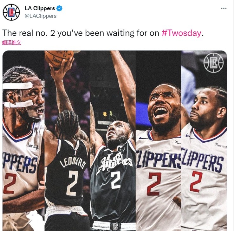This screenshot has width=234, height=231.
Task: Click the honey sponsor patch on rightmost jersey
Action: (x=221, y=146)
